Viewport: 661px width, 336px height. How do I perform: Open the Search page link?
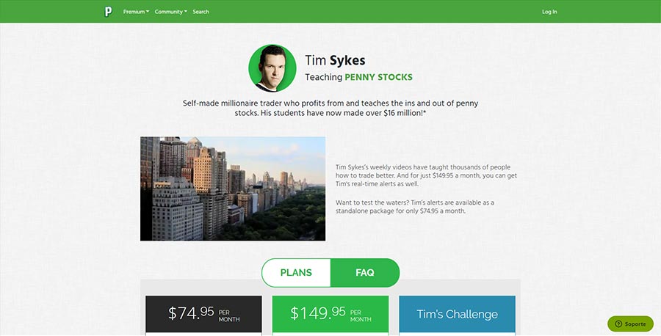tap(201, 12)
